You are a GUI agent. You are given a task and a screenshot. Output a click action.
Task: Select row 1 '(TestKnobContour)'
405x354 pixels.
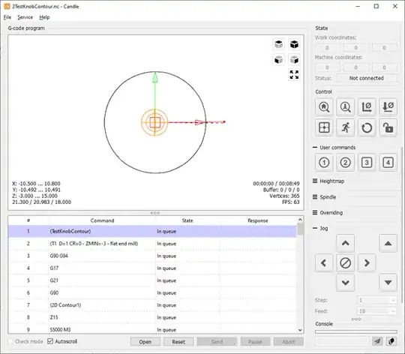pos(152,231)
